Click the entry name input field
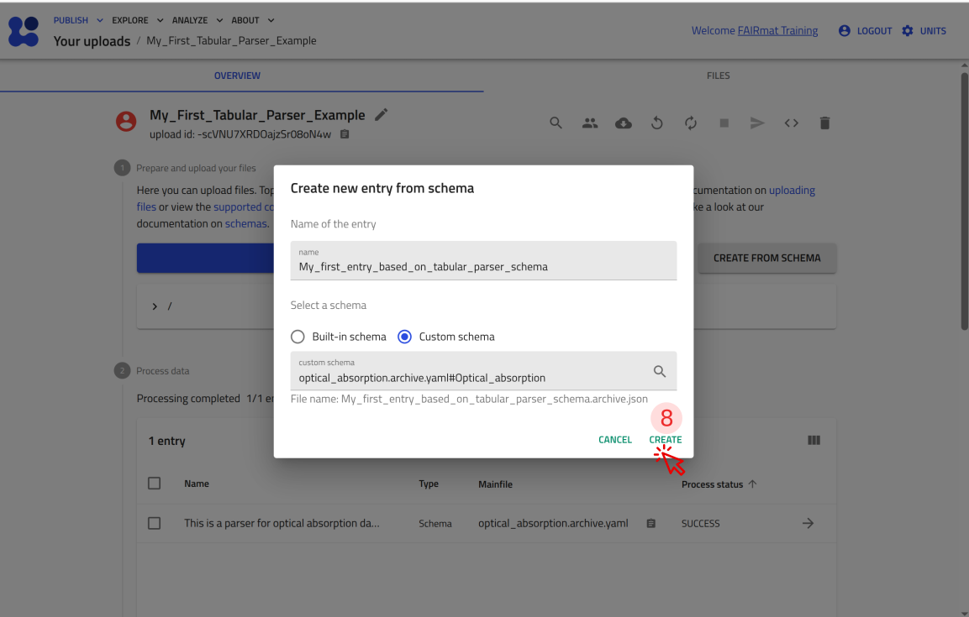 [483, 266]
